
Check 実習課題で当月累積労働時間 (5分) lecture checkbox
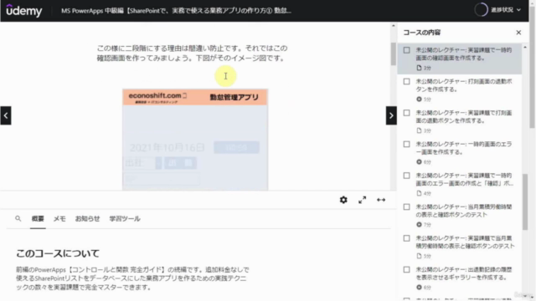406,238
